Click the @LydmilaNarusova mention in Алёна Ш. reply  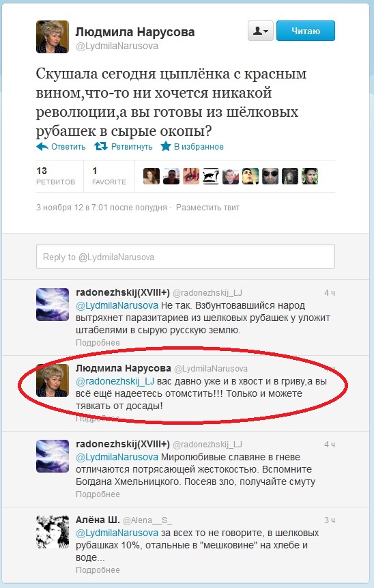point(117,533)
